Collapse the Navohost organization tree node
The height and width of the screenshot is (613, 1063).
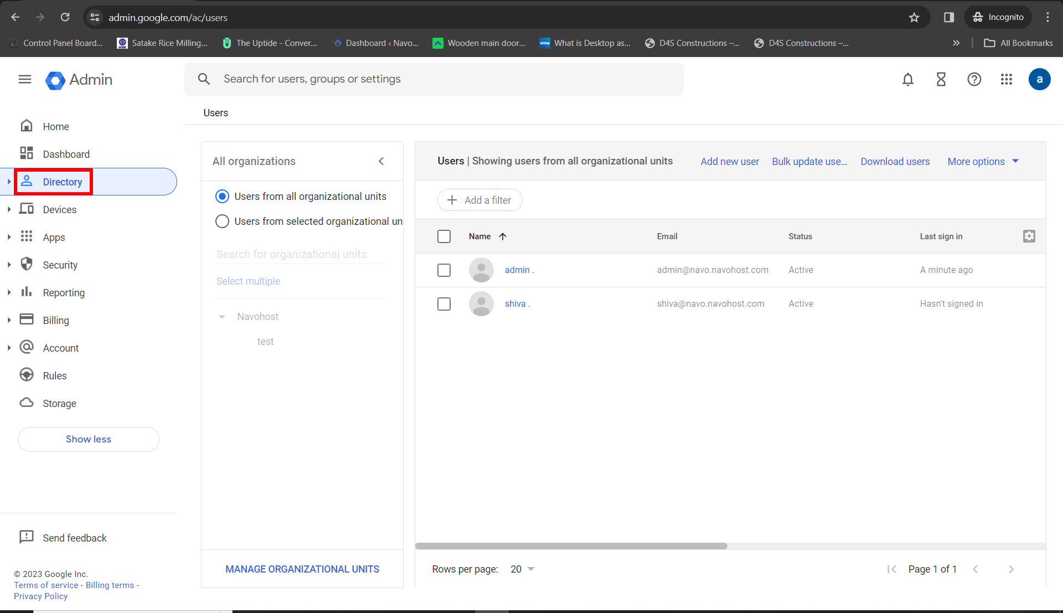[x=222, y=317]
